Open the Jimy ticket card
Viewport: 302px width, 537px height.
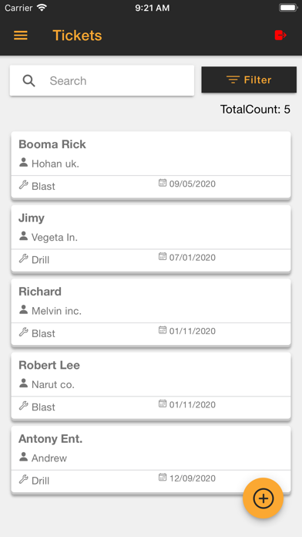pos(151,238)
